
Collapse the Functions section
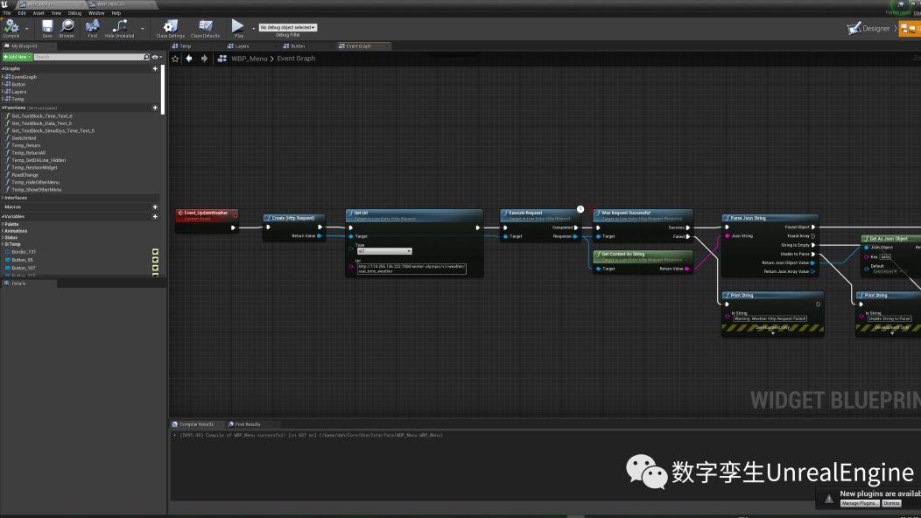[3, 108]
